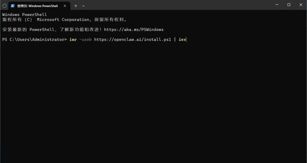Open a new tab with plus icon

click(x=76, y=6)
